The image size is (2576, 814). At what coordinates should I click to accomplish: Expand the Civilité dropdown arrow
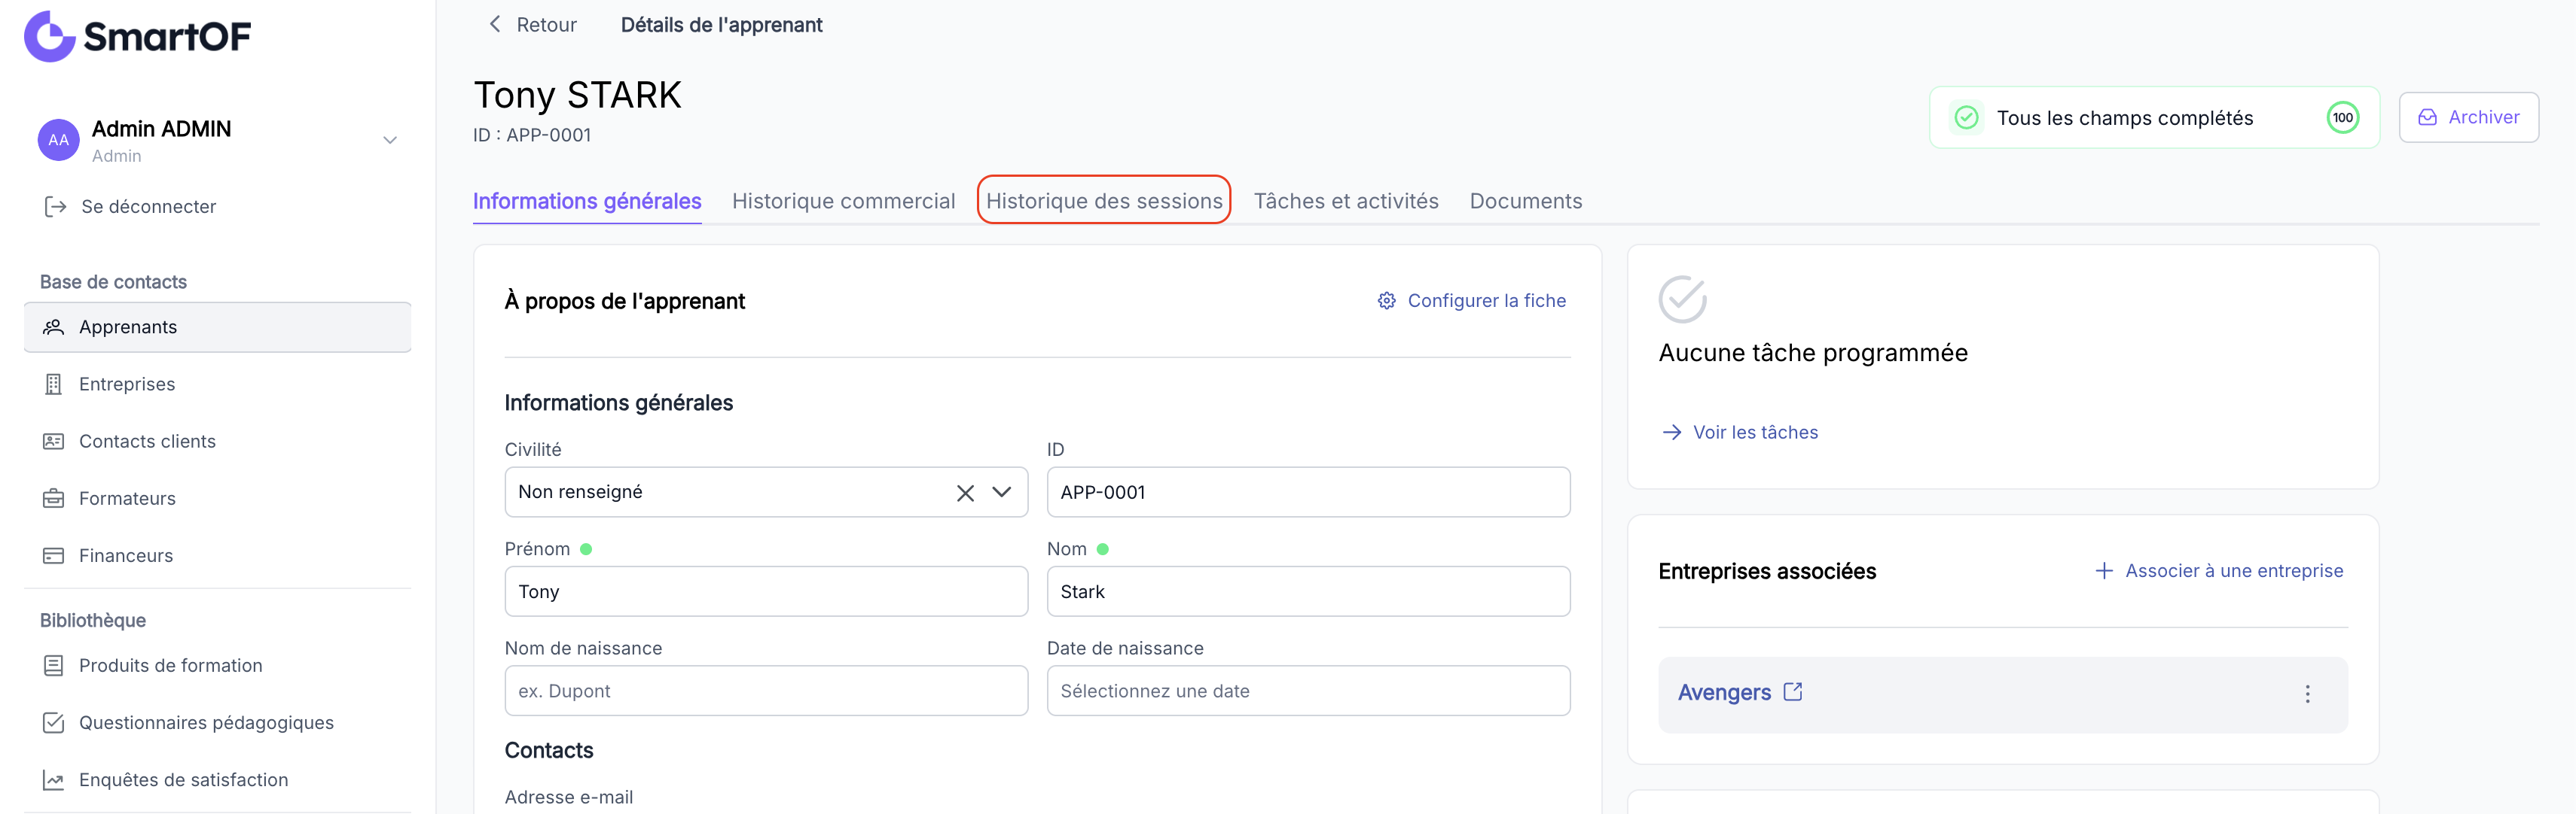pyautogui.click(x=1001, y=493)
